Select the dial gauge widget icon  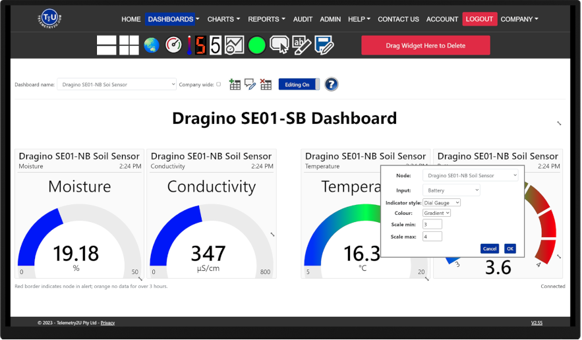click(173, 45)
